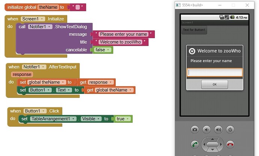This screenshot has width=259, height=156.
Task: Click the 'Text for Button1' button
Action: point(194,30)
